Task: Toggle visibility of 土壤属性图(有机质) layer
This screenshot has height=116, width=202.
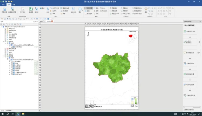Action: pos(12,72)
